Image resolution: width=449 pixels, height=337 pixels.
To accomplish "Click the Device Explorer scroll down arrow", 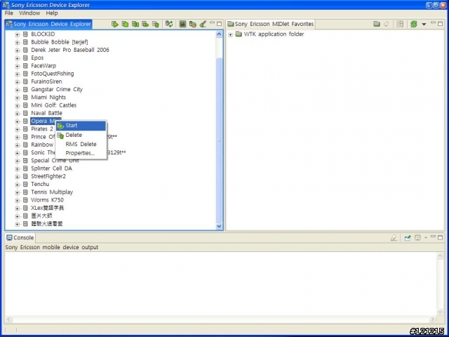I will [x=219, y=226].
